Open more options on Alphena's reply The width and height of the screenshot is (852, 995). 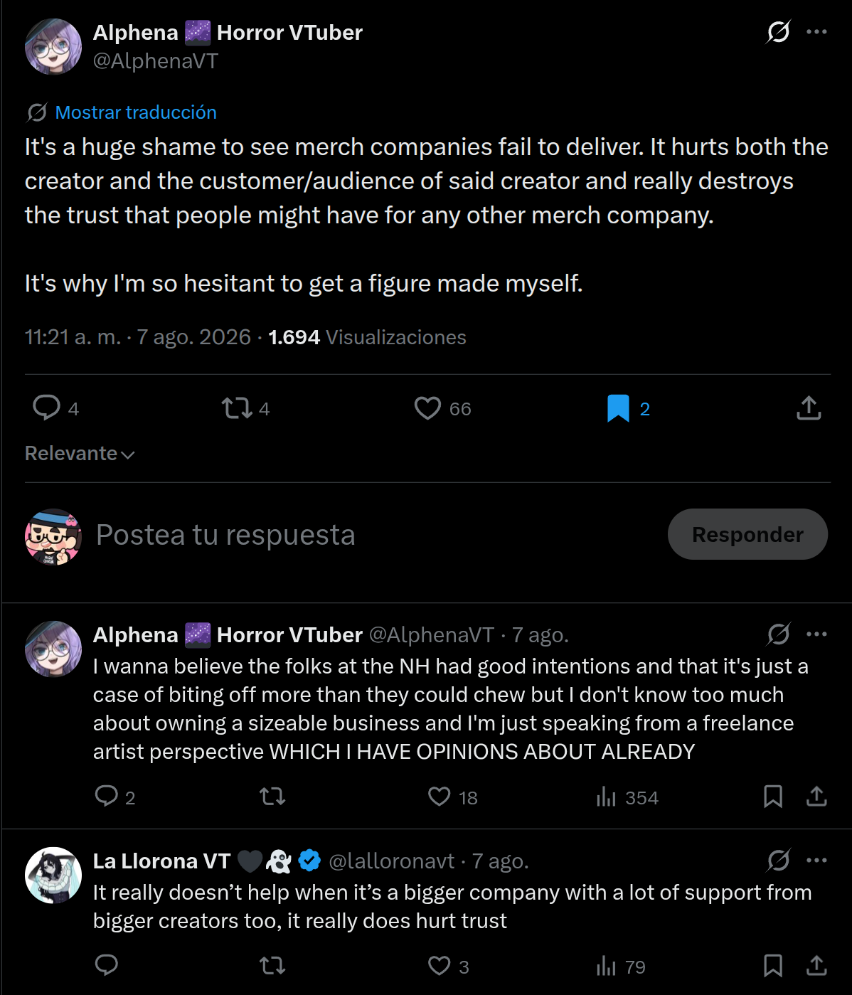click(x=816, y=634)
